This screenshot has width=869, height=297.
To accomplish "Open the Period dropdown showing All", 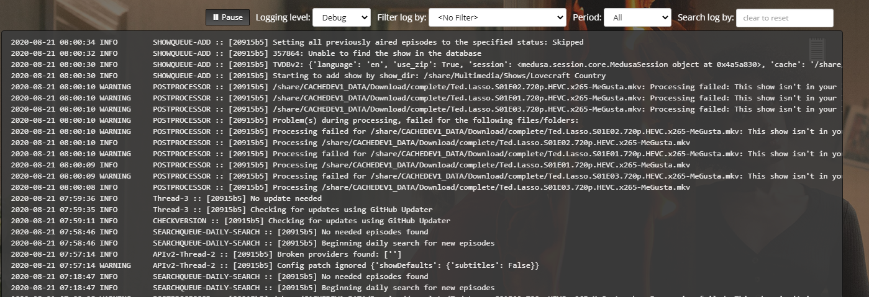I will [637, 17].
